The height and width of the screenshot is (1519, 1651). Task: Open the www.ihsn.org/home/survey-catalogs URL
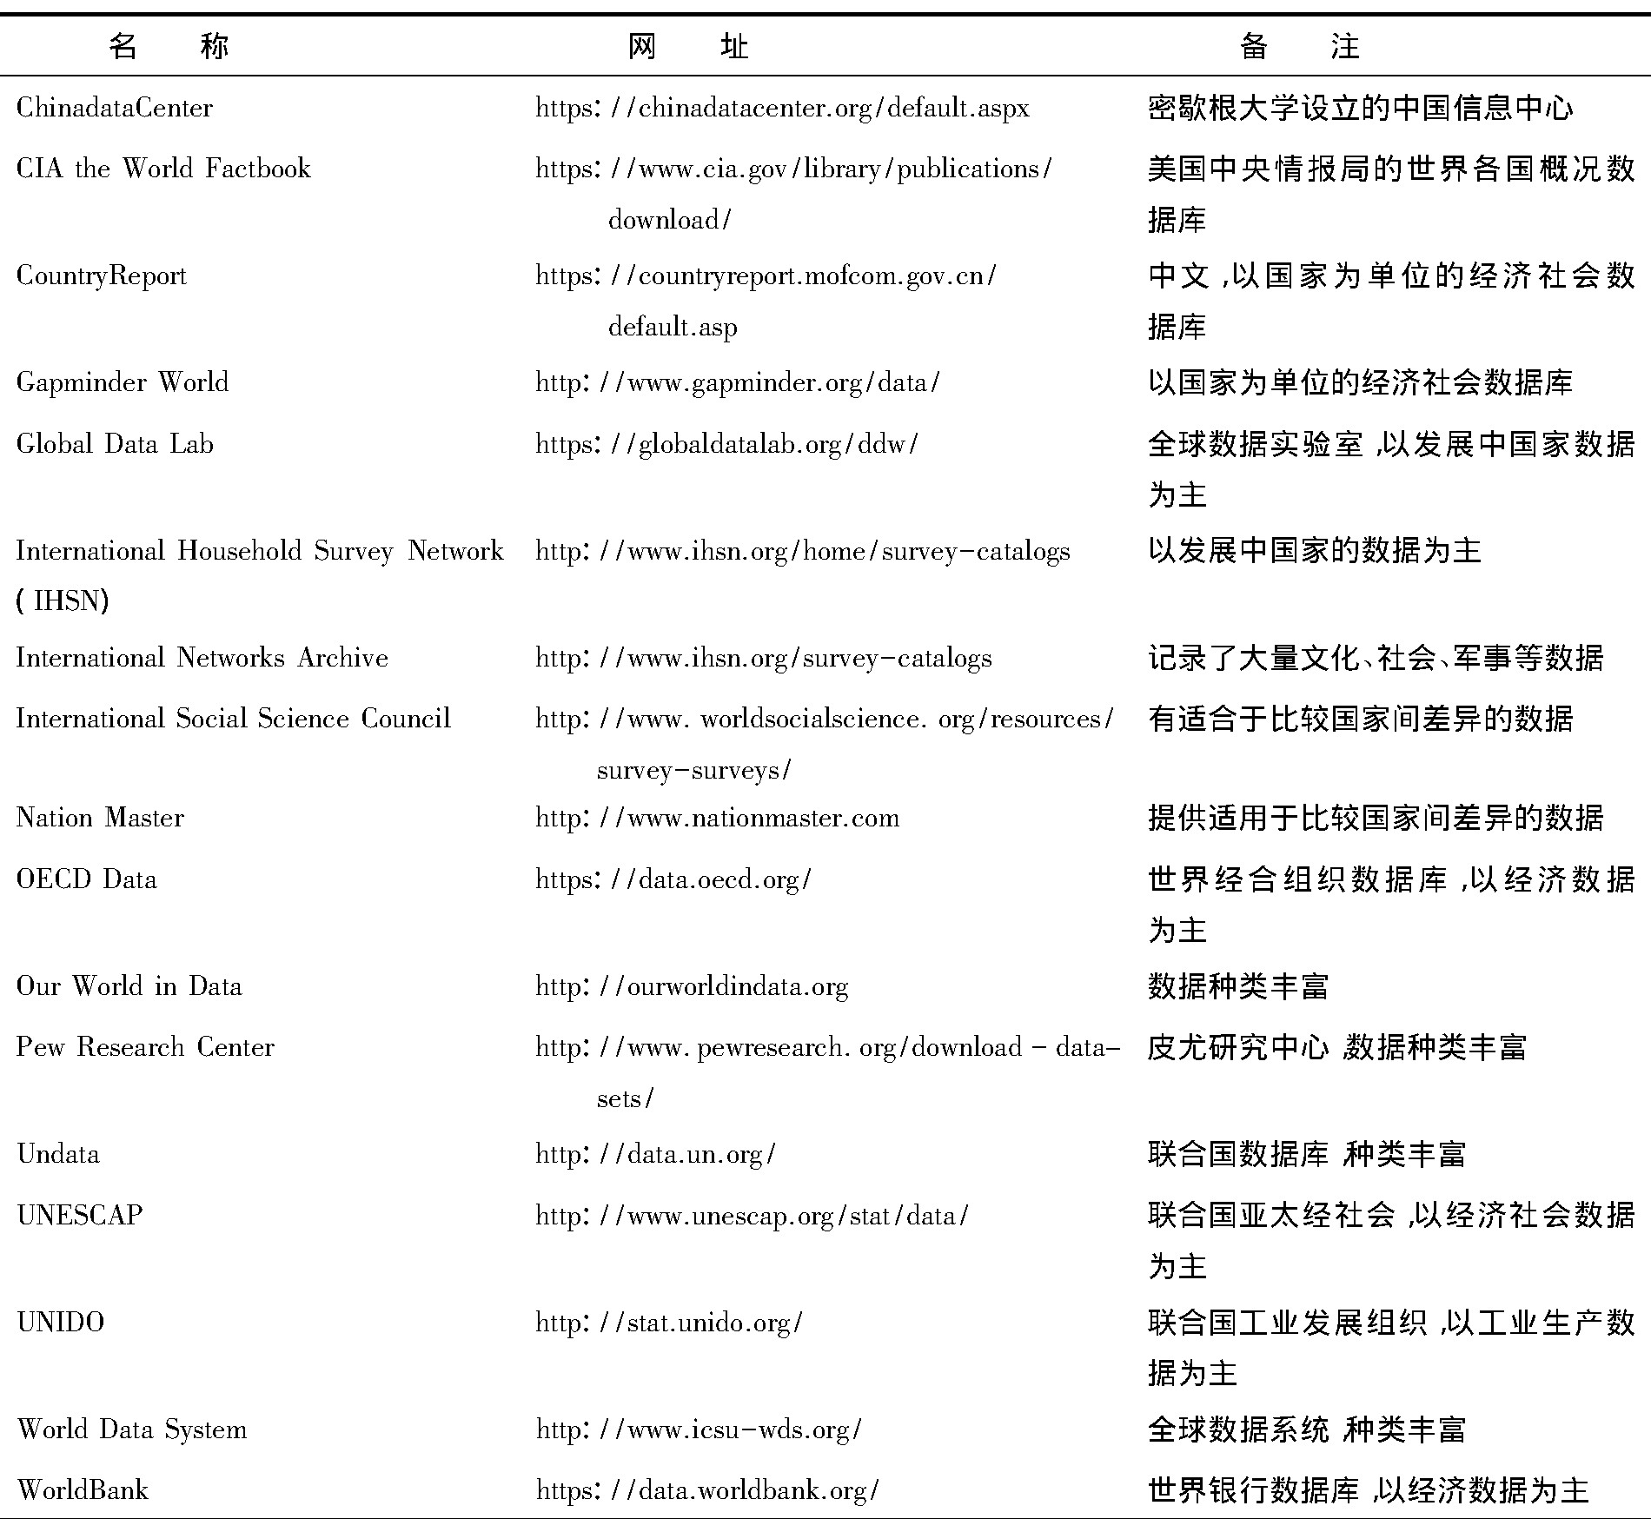[x=802, y=552]
